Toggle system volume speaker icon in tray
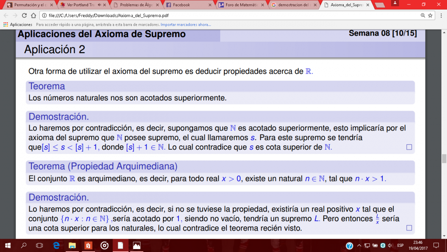The height and width of the screenshot is (252, 447). pos(390,245)
